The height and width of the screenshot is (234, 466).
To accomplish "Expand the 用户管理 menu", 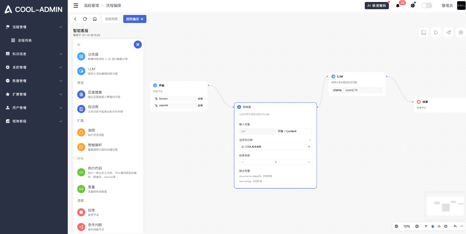I will point(34,108).
